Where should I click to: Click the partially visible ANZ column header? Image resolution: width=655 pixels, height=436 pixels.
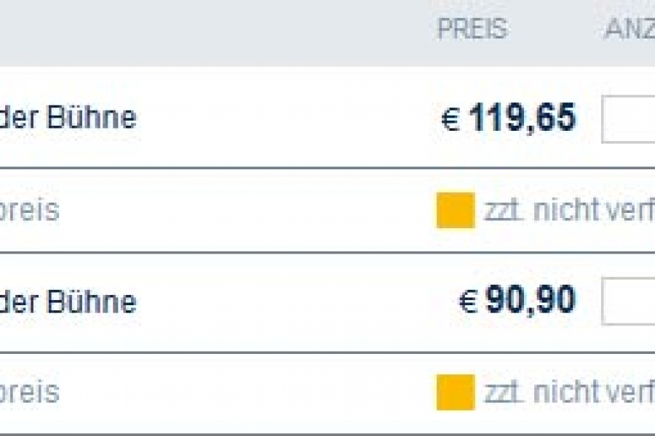(x=630, y=30)
